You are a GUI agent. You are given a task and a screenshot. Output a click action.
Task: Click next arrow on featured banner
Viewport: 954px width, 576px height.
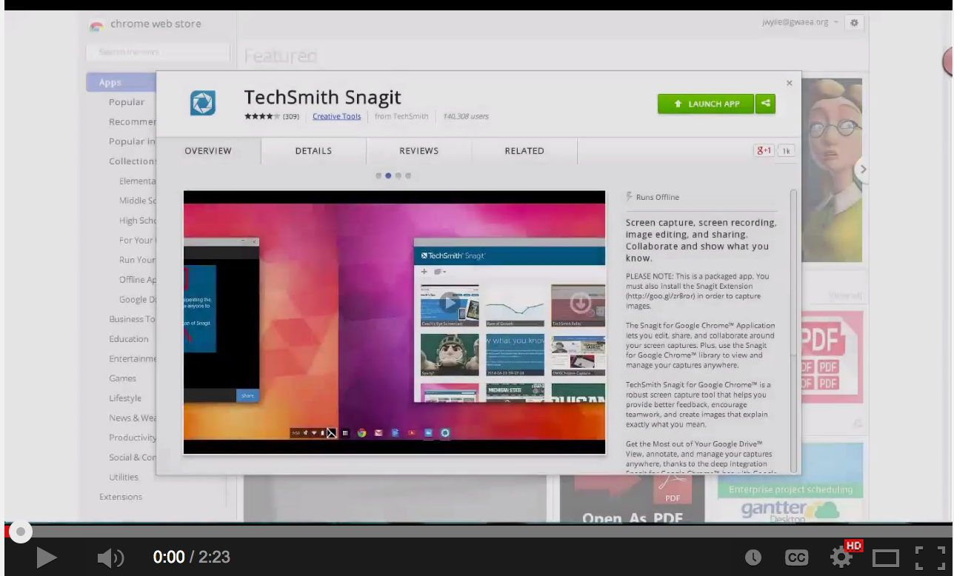pos(861,170)
